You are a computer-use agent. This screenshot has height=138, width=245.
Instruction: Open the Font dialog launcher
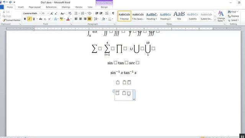coord(71,24)
